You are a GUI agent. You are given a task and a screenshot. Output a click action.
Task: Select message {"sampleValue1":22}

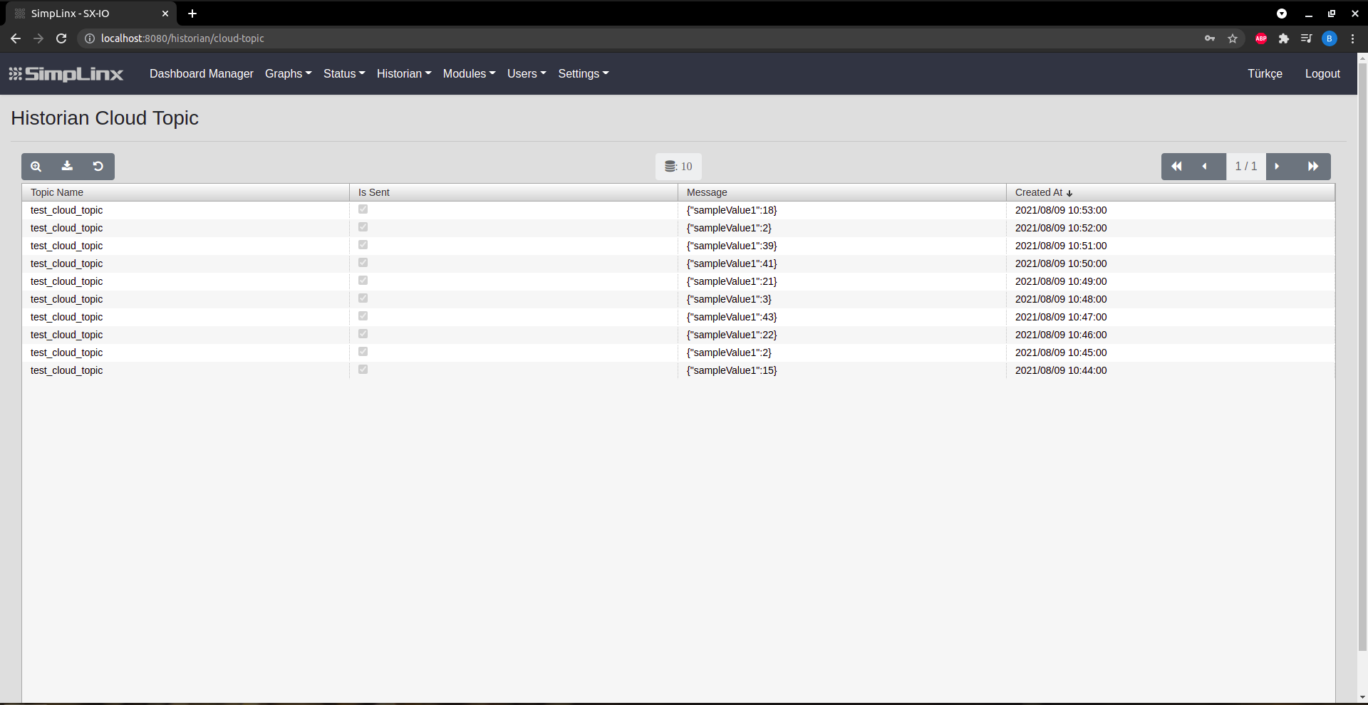[x=732, y=335]
